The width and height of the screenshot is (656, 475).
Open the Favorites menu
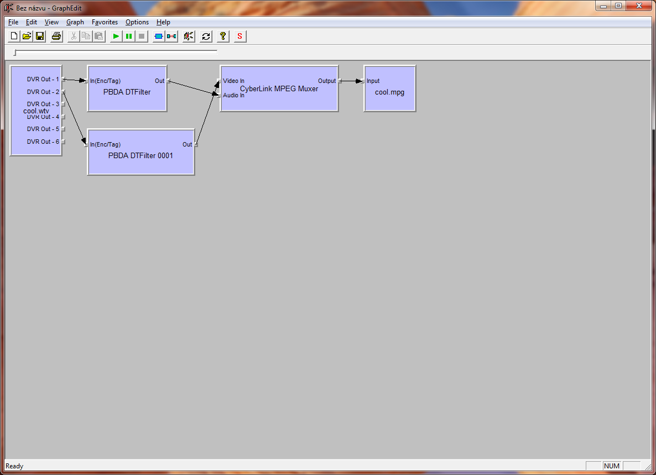(105, 22)
